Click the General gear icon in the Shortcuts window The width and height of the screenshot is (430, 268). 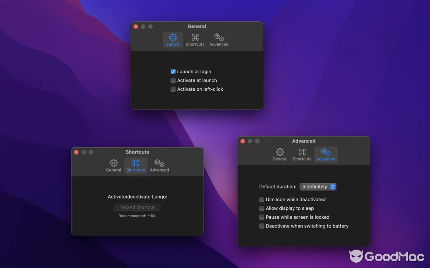(x=114, y=163)
